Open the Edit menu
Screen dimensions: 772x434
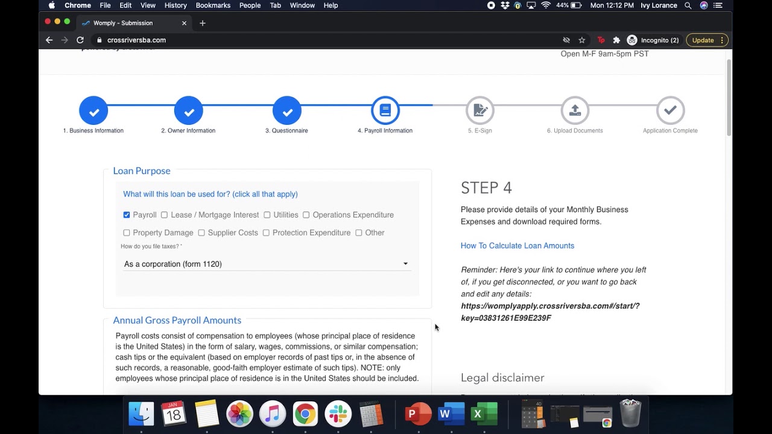click(125, 5)
